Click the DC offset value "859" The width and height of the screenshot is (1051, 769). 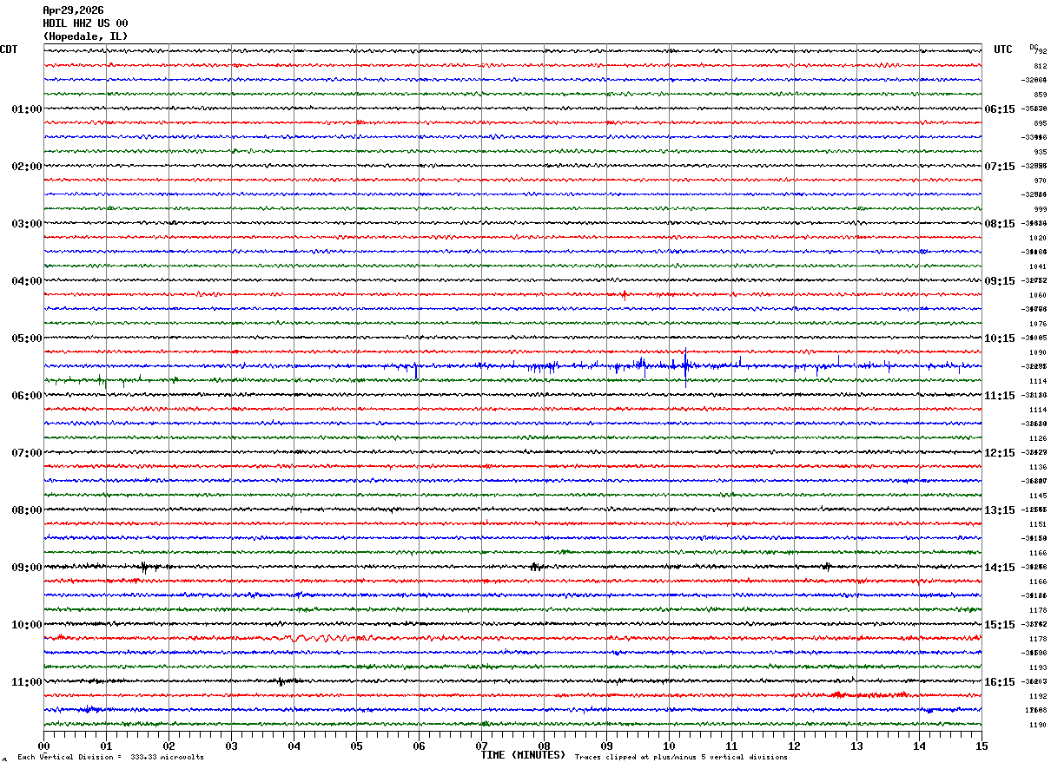click(1040, 95)
